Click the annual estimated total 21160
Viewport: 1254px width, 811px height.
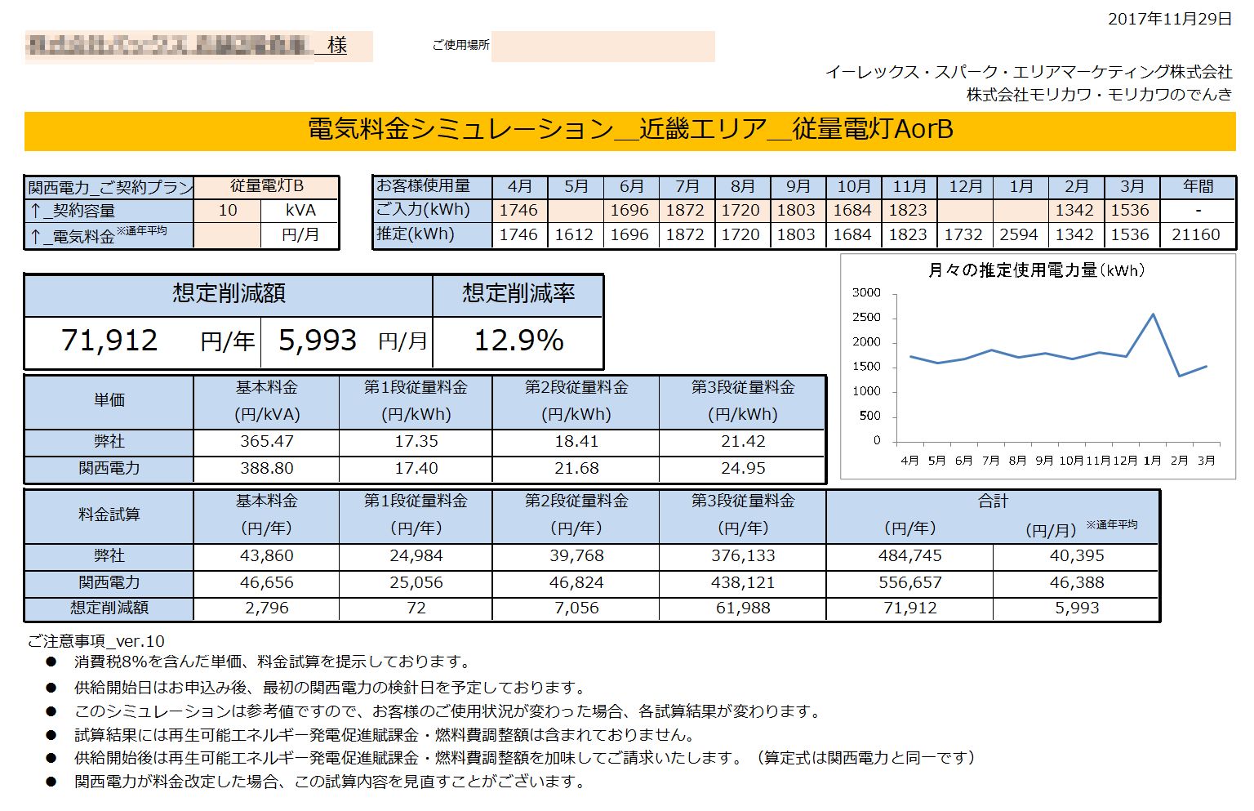(x=1196, y=235)
